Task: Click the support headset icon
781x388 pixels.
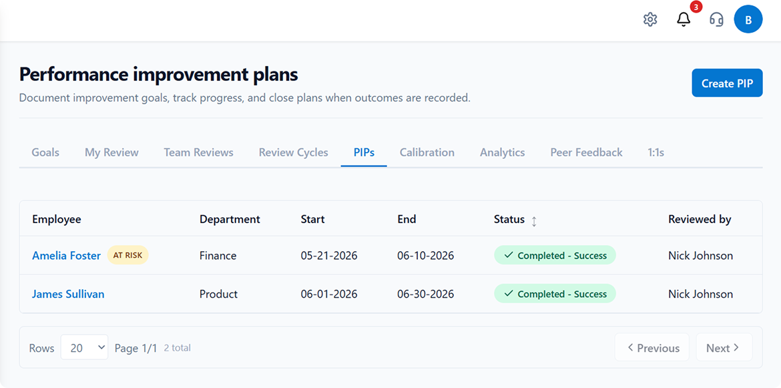Action: pyautogui.click(x=716, y=20)
